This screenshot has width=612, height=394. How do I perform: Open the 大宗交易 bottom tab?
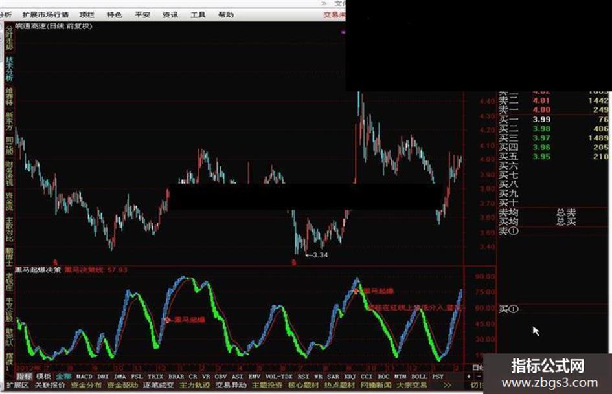click(x=412, y=385)
